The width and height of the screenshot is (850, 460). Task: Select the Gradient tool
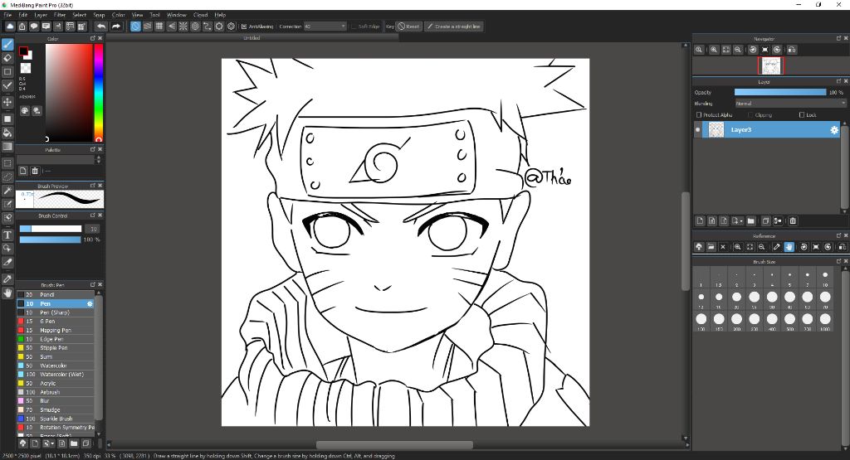tap(7, 146)
